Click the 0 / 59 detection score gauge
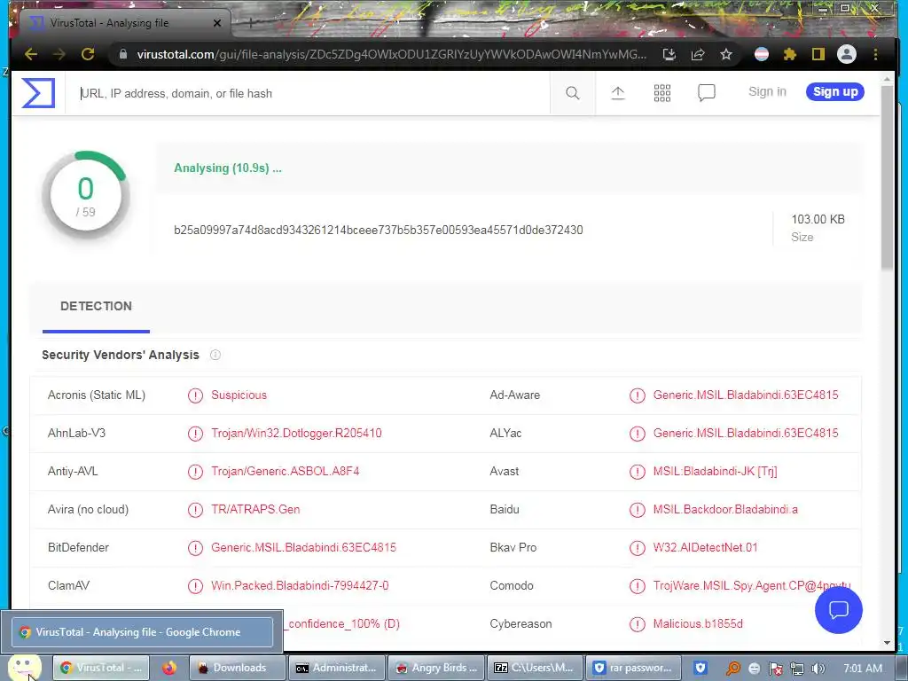 pos(86,196)
